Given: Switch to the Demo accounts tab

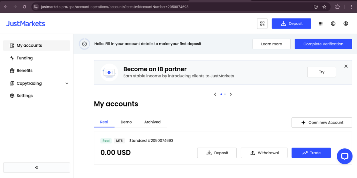Looking at the screenshot, I should 126,122.
